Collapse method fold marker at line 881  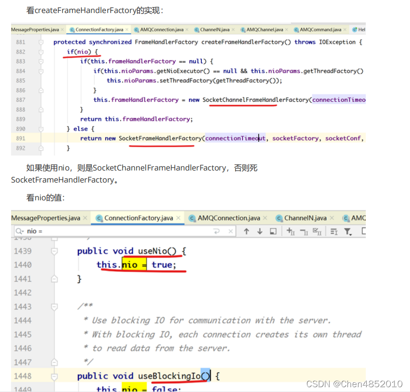(41, 42)
